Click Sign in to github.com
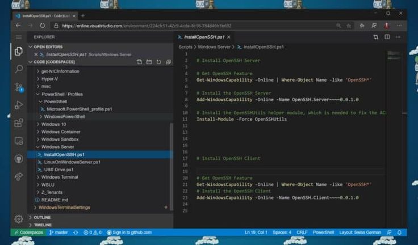This screenshot has width=418, height=245. (129, 233)
